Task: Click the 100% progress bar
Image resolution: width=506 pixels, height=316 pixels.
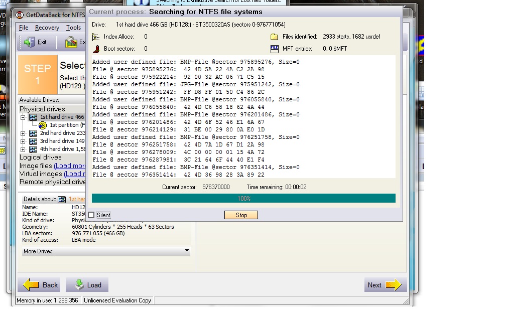Action: [243, 198]
